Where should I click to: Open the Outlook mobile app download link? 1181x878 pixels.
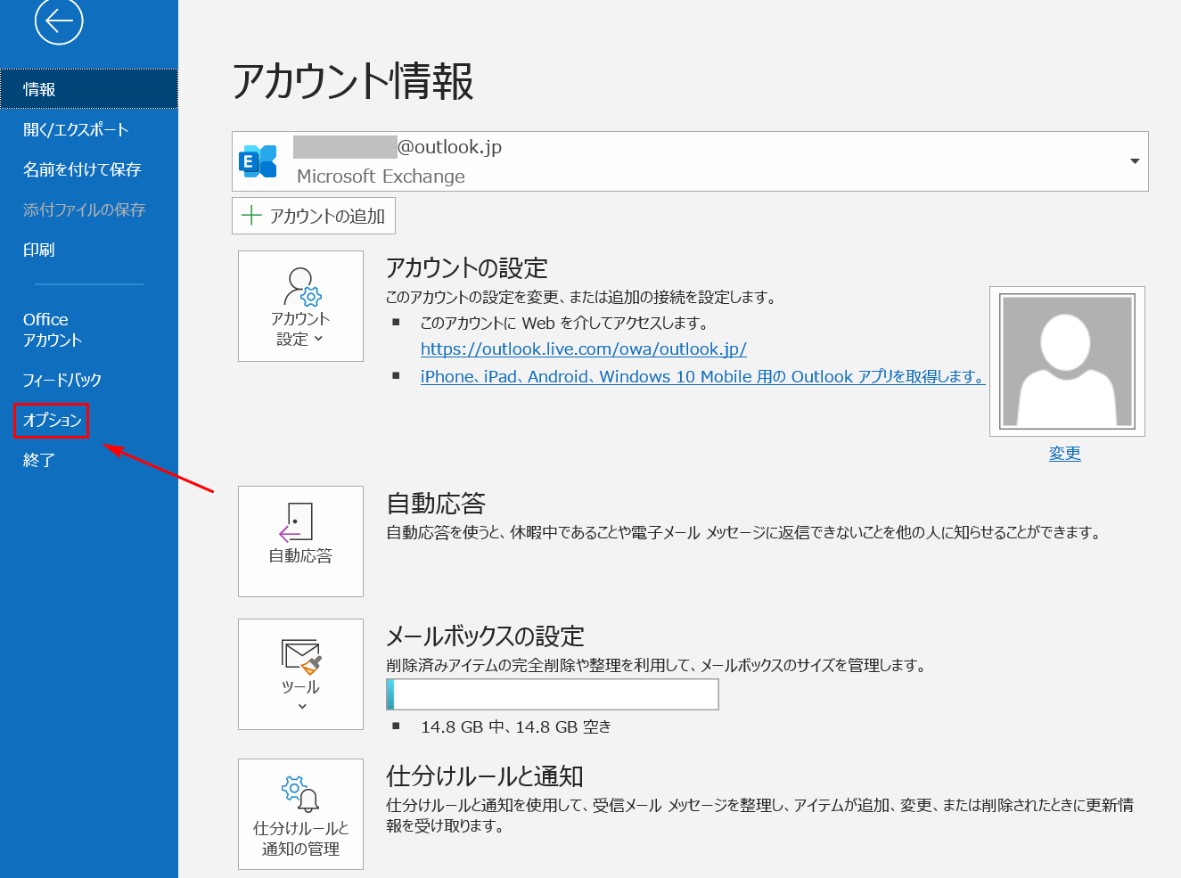(701, 376)
